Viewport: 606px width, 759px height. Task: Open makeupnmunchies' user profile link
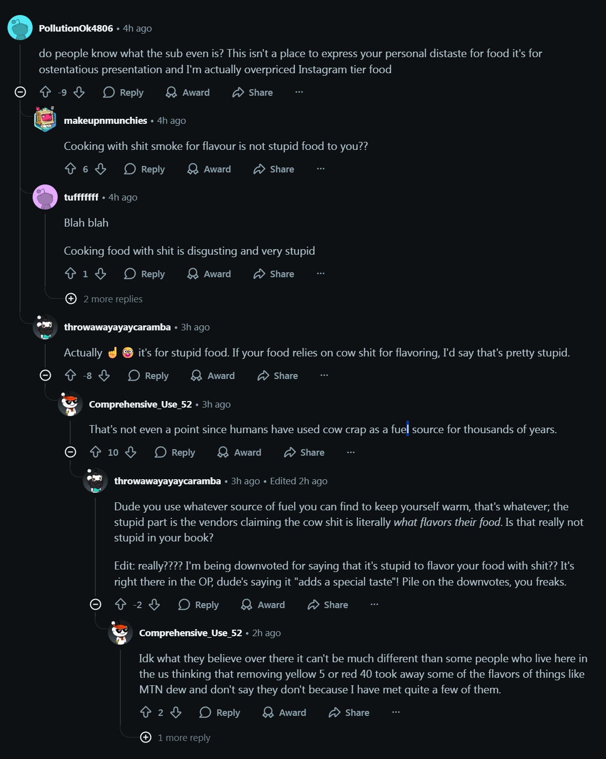(x=105, y=120)
